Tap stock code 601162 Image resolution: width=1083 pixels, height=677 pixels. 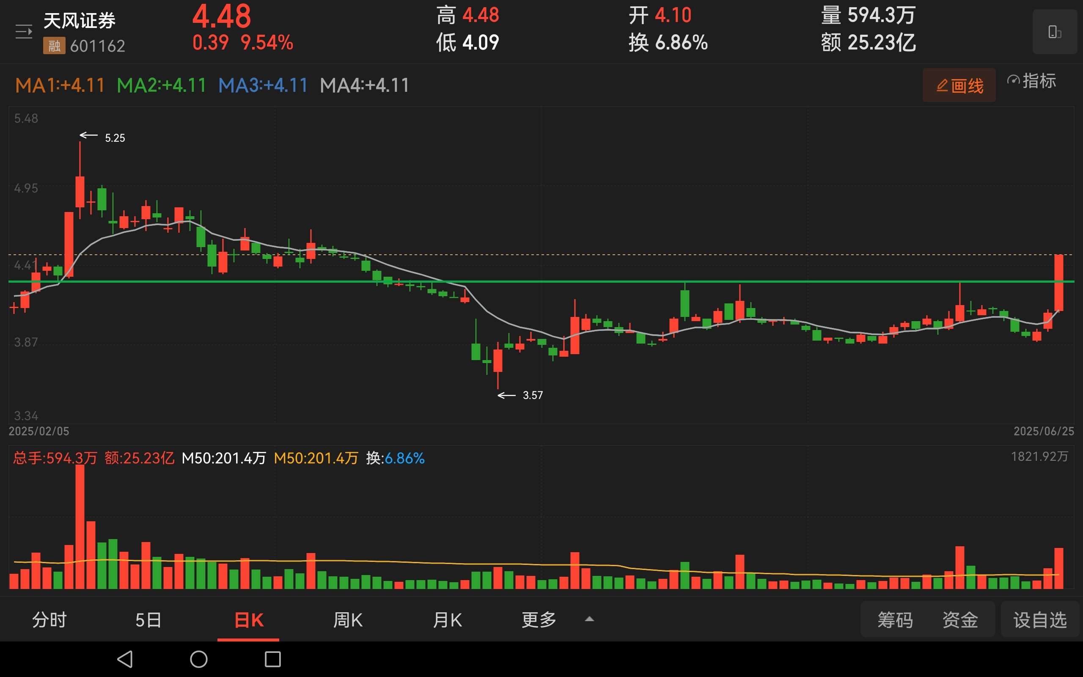click(98, 46)
